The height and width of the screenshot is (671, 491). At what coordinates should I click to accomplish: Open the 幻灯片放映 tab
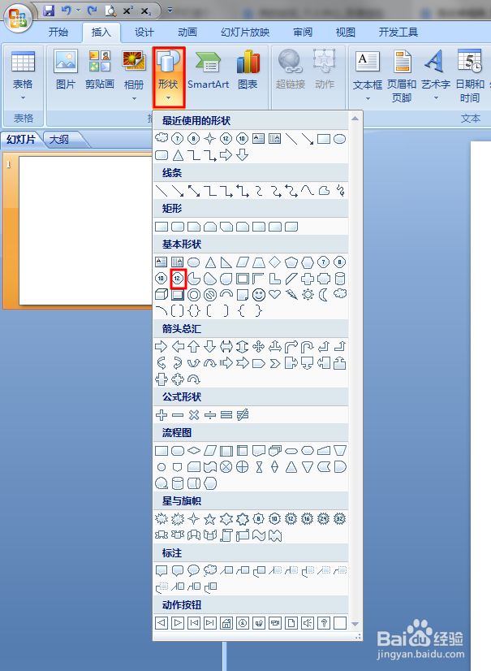pos(245,32)
